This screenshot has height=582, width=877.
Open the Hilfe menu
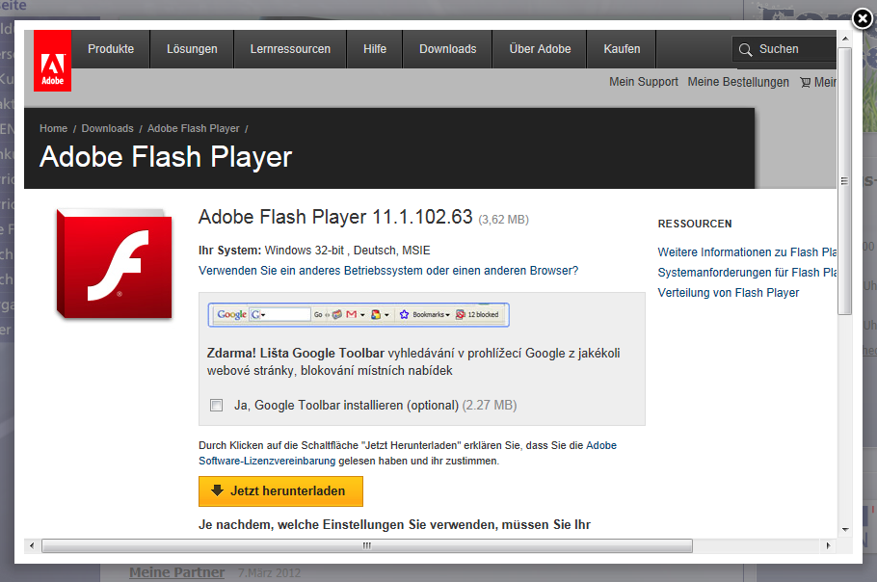tap(375, 49)
